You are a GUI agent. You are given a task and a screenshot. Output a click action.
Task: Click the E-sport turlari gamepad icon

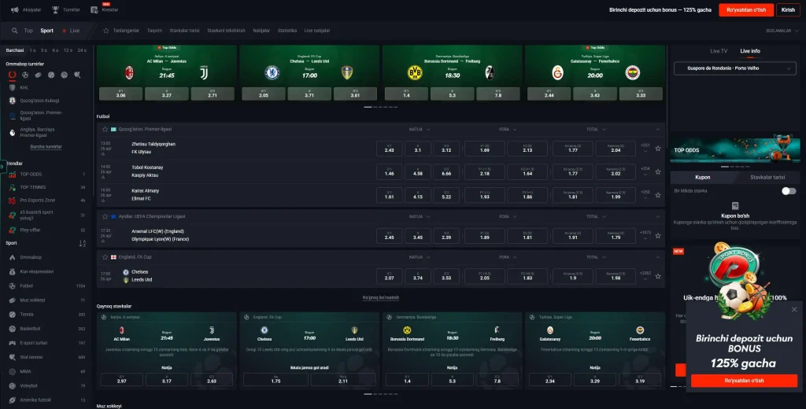point(13,343)
